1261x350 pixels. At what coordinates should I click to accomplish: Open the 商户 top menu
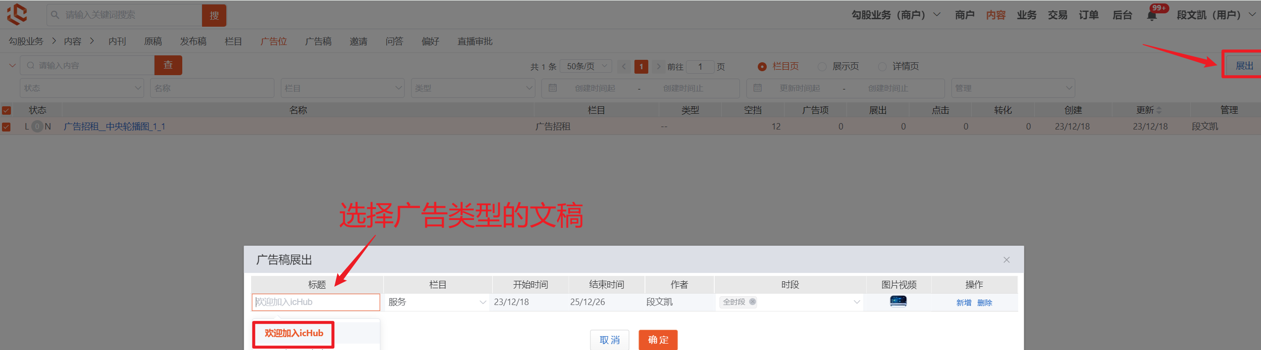tap(964, 15)
